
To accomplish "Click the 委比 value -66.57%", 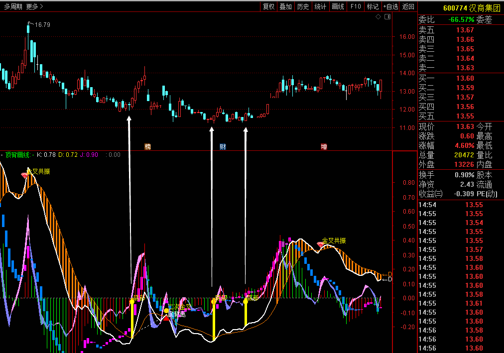I will [461, 19].
